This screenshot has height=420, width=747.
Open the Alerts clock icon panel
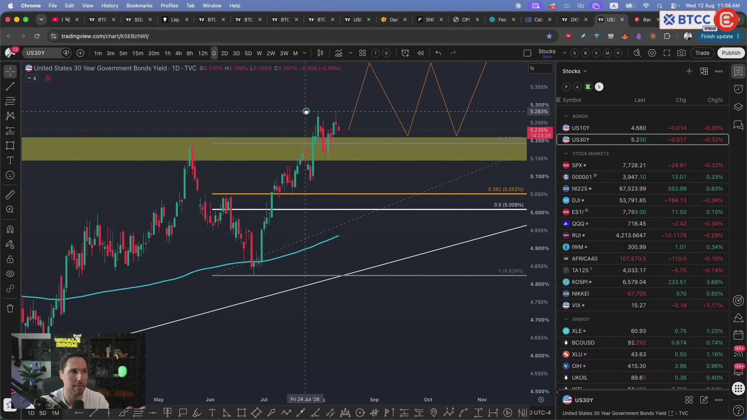pyautogui.click(x=738, y=89)
